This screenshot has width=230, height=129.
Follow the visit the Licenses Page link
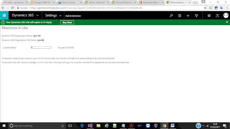coord(46,58)
